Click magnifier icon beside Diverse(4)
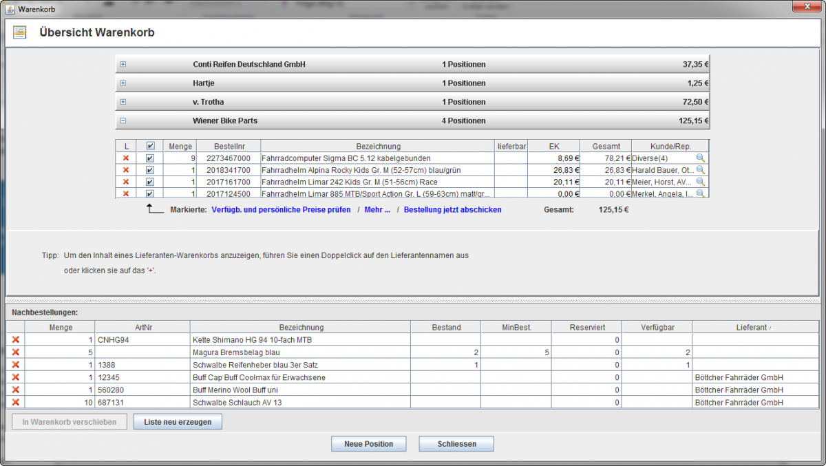Viewport: 826px width, 466px height. (x=700, y=158)
